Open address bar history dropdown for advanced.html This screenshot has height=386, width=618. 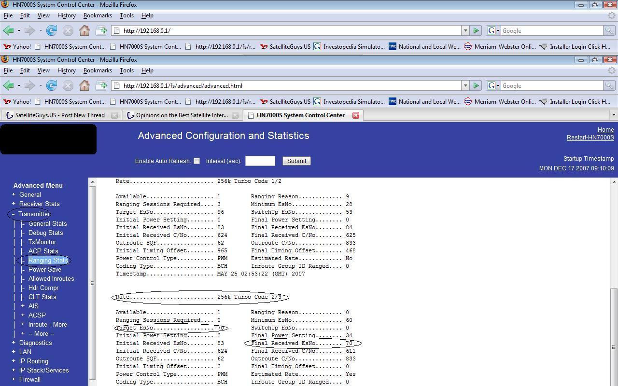465,85
